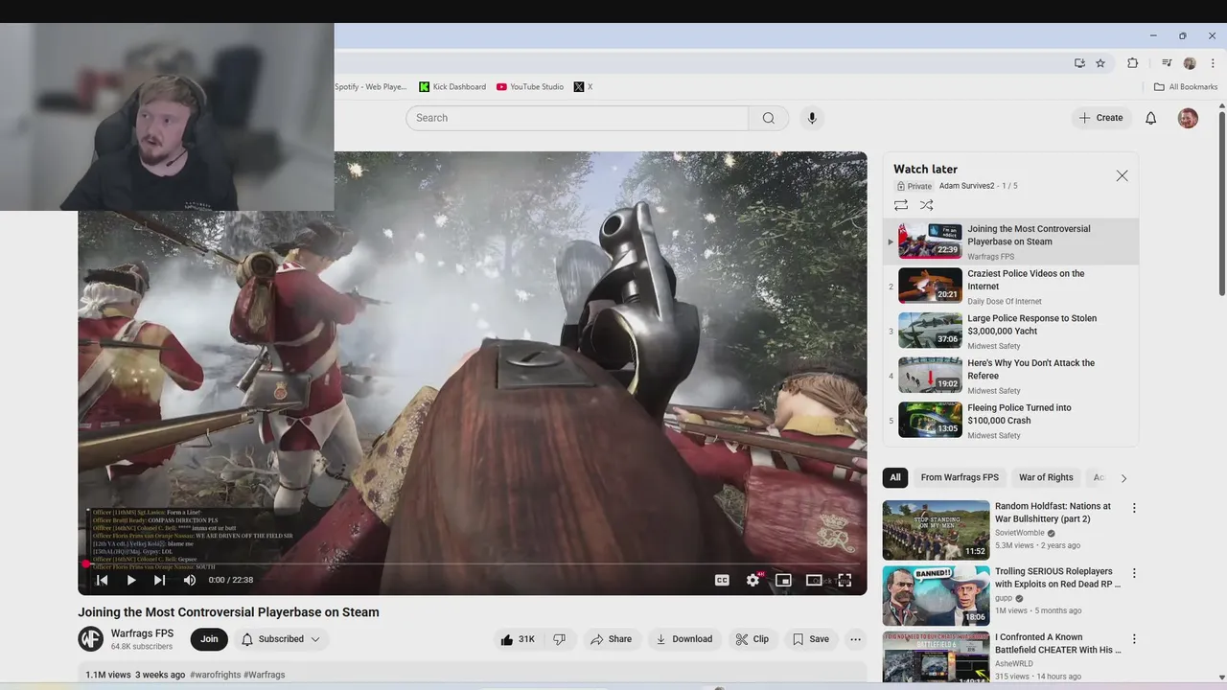The width and height of the screenshot is (1227, 690).
Task: Save video to a playlist
Action: 810,639
